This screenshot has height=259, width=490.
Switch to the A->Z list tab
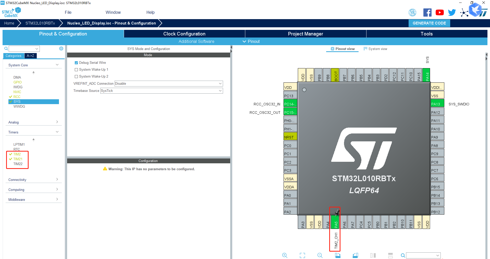[x=30, y=56]
